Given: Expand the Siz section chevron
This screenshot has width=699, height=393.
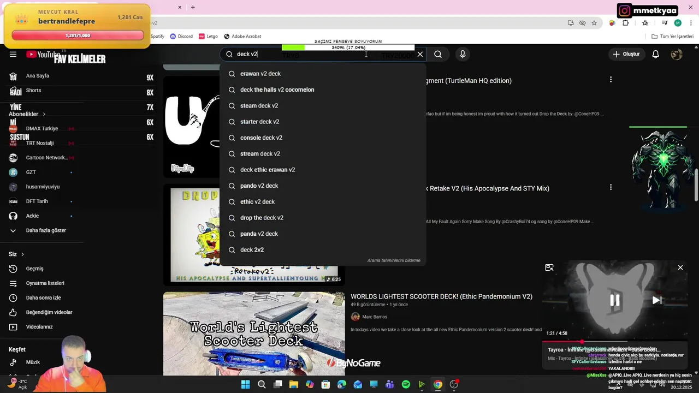Looking at the screenshot, I should coord(22,254).
